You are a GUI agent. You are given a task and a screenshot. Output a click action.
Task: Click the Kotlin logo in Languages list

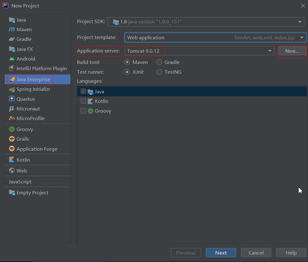[x=90, y=101]
